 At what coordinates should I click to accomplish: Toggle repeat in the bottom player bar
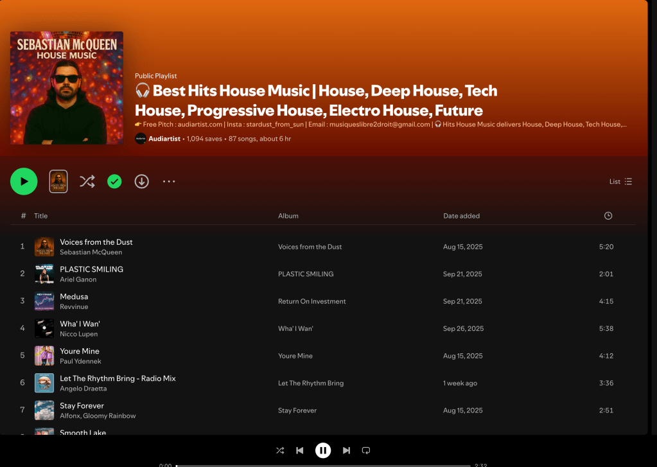(366, 451)
